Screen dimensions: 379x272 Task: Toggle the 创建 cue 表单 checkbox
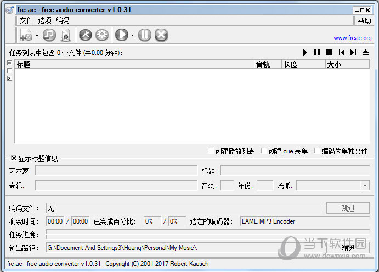[x=264, y=151]
